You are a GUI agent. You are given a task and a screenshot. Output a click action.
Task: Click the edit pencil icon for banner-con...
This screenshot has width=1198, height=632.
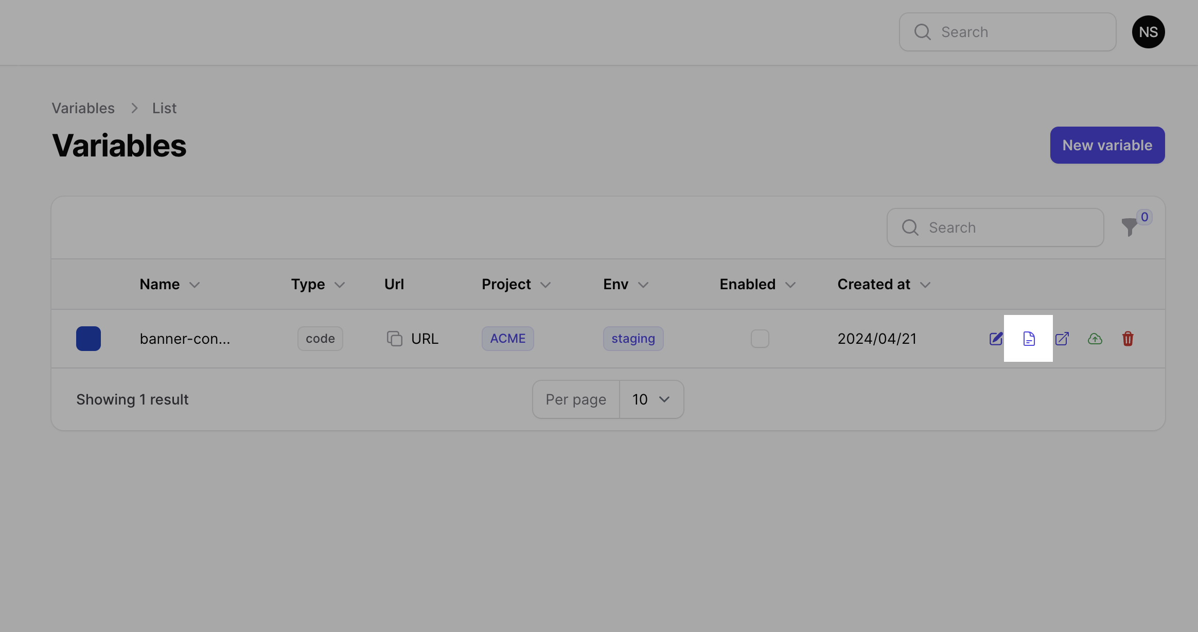pos(996,338)
